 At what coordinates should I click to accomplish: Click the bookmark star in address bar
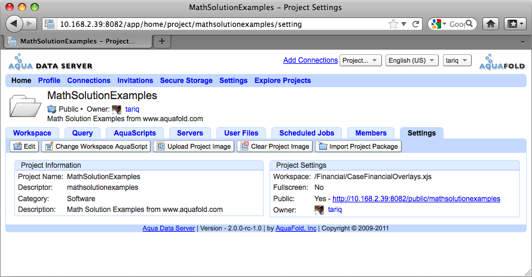click(393, 24)
